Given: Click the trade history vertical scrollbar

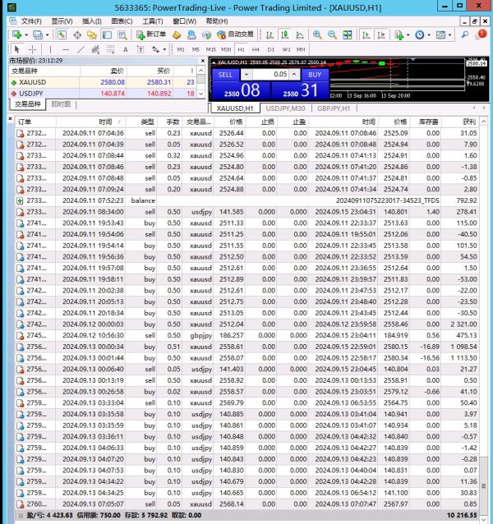Looking at the screenshot, I should [x=487, y=329].
